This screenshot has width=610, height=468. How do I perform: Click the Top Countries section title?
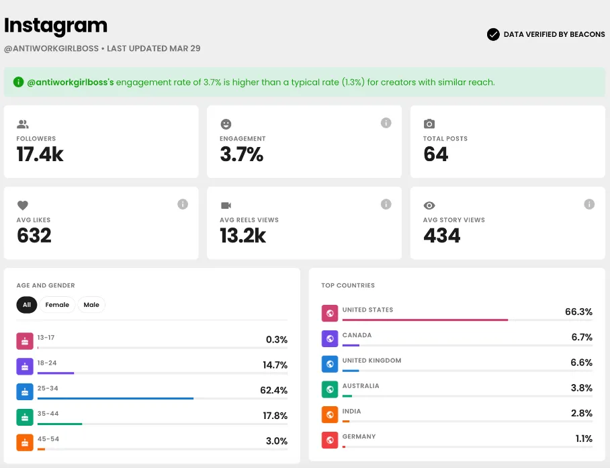point(348,285)
